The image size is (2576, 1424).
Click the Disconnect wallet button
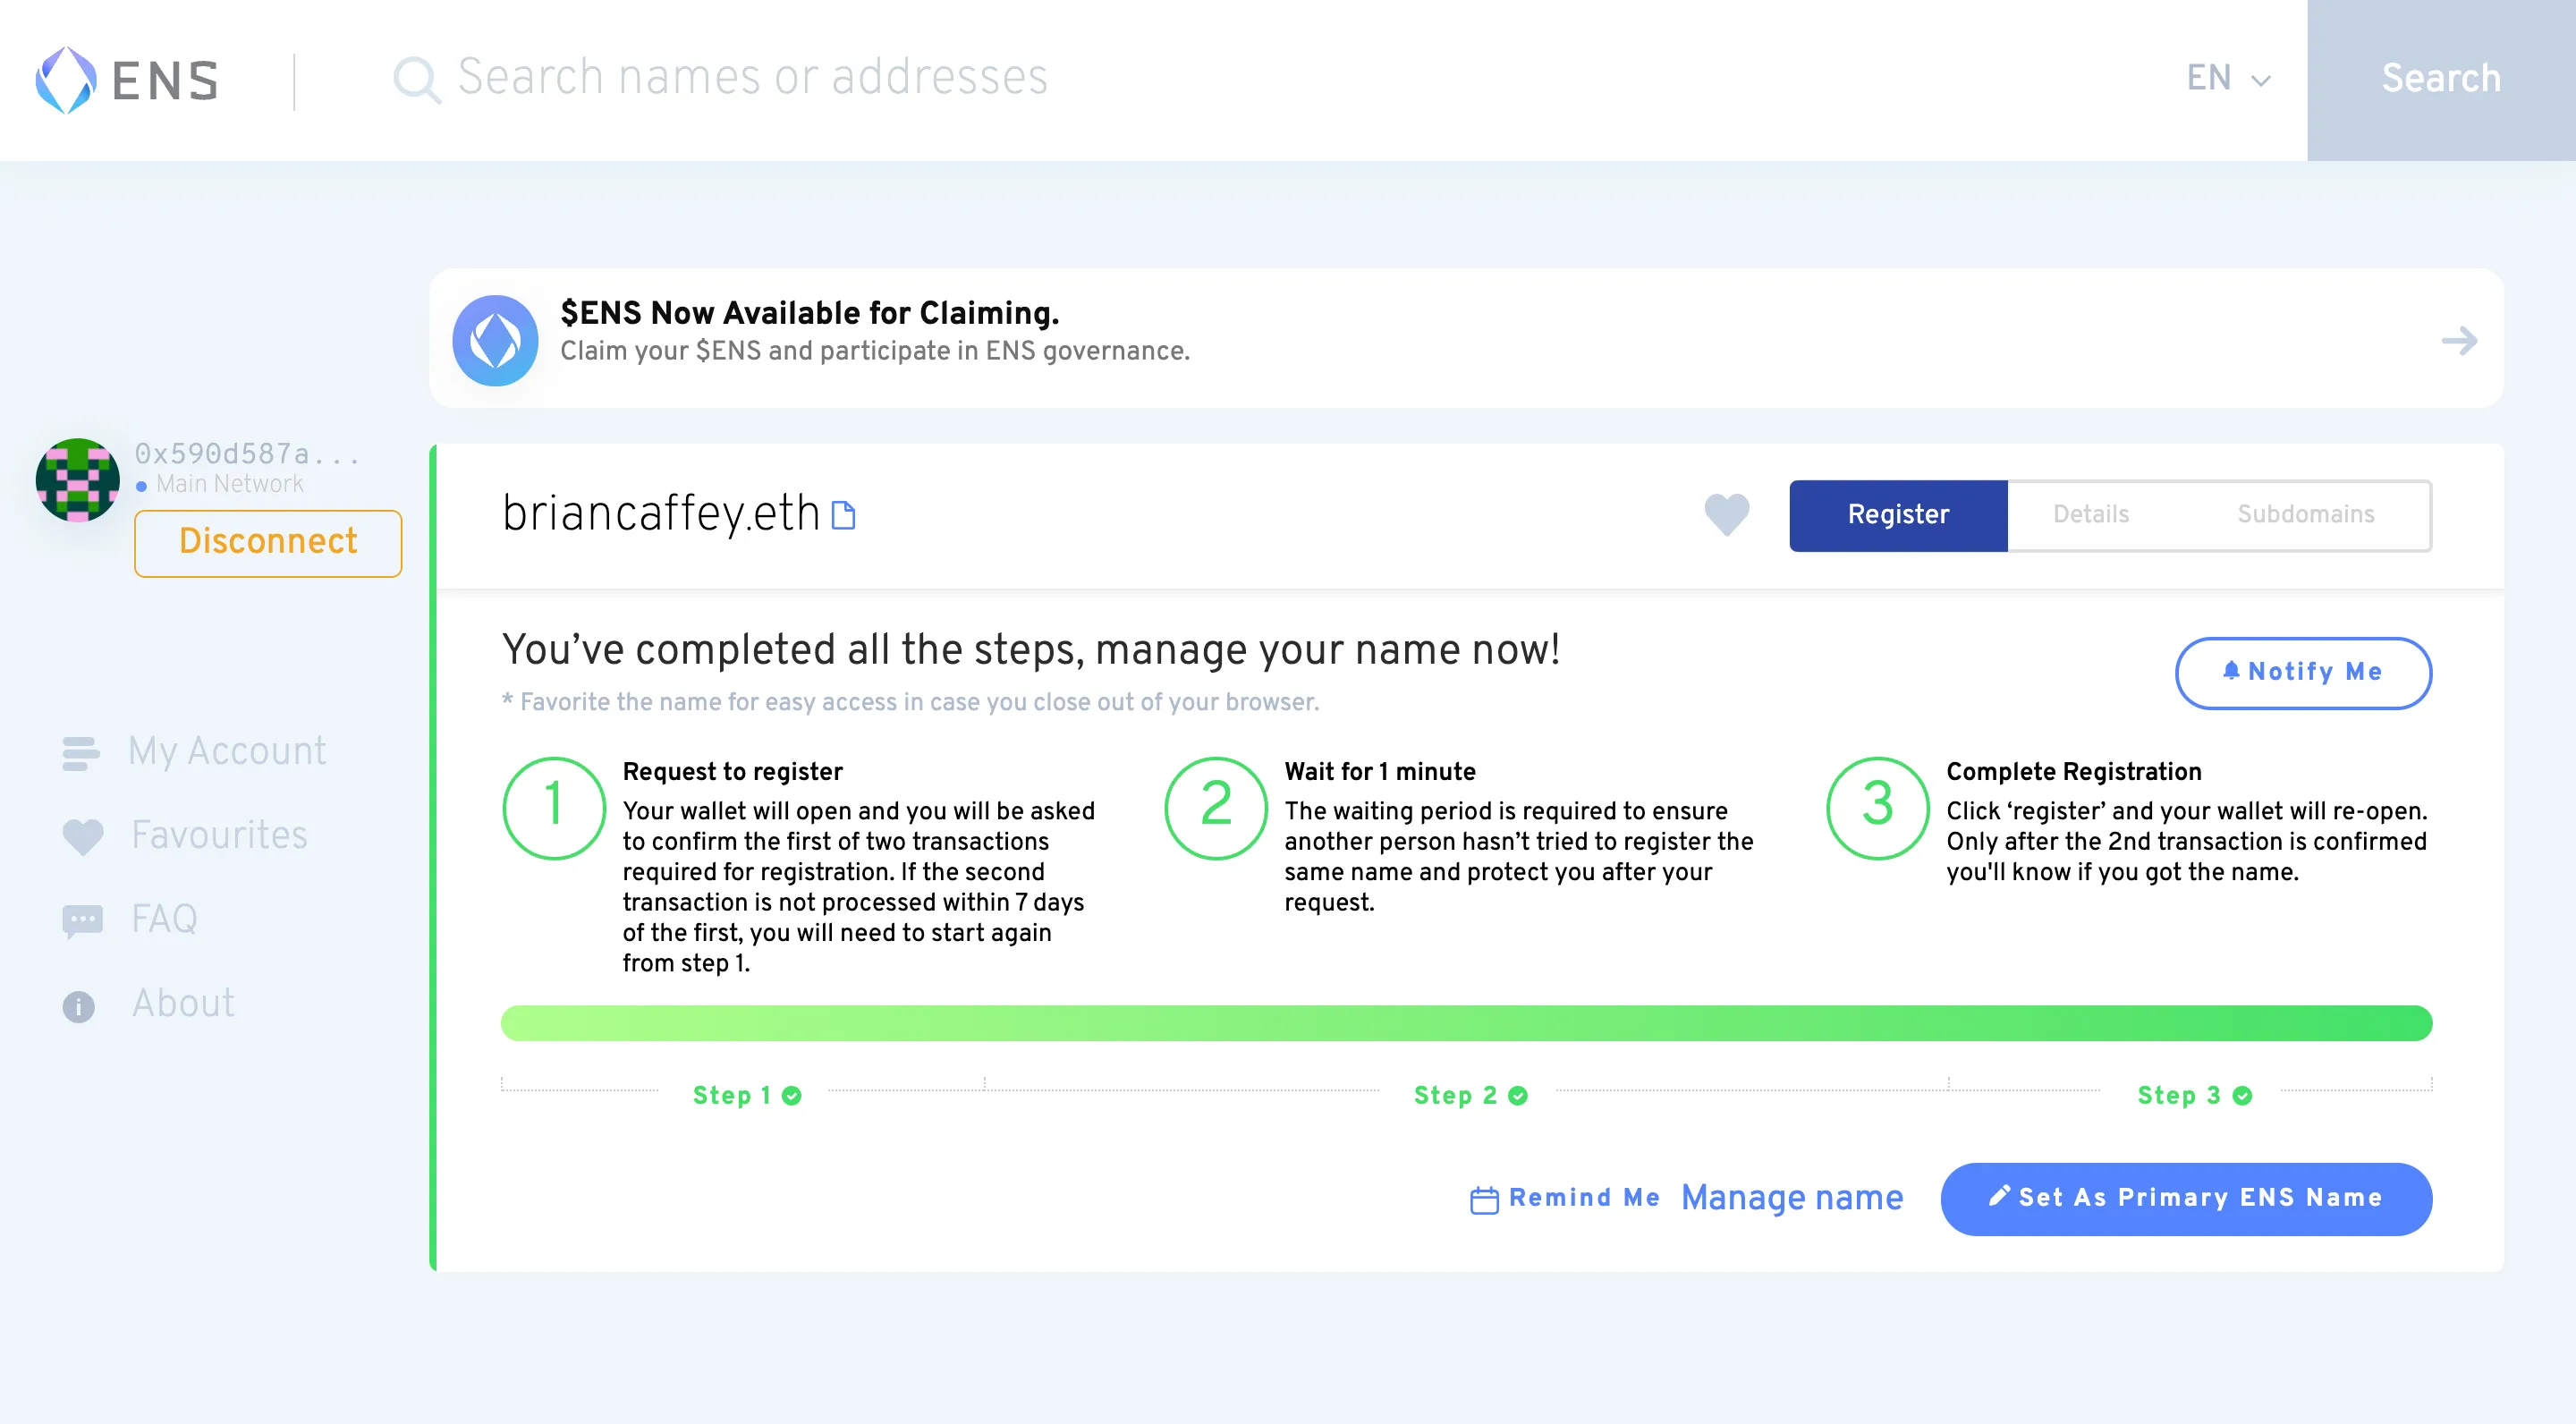tap(267, 542)
